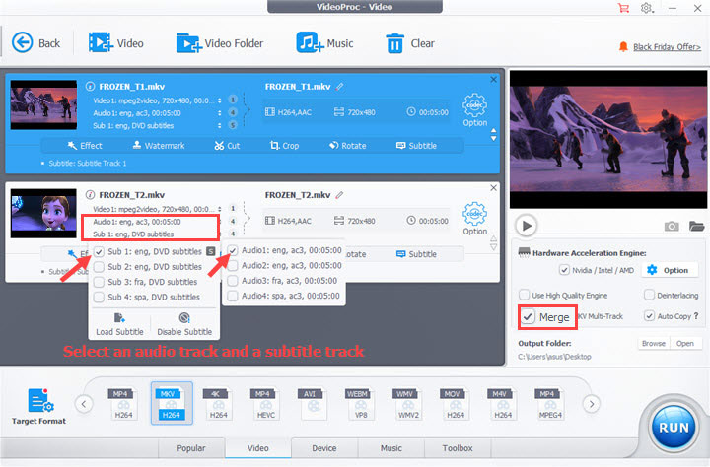Open Cut tool for FROZEN_T1.mkv
The image size is (710, 467).
[x=227, y=146]
